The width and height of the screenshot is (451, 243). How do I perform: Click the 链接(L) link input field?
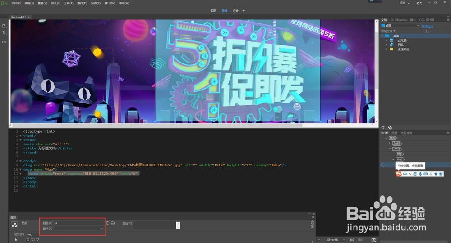pyautogui.click(x=79, y=223)
